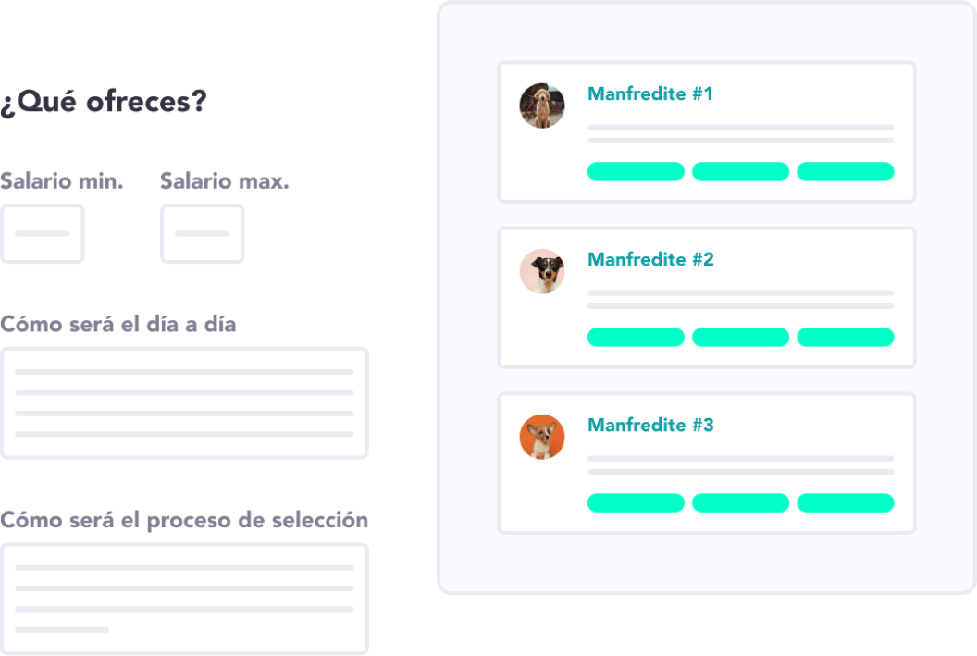The width and height of the screenshot is (977, 656).
Task: Select last green tag of Manfredite #1
Action: [x=845, y=171]
